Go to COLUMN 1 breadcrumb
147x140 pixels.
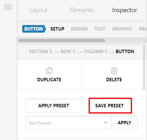[x=95, y=51]
